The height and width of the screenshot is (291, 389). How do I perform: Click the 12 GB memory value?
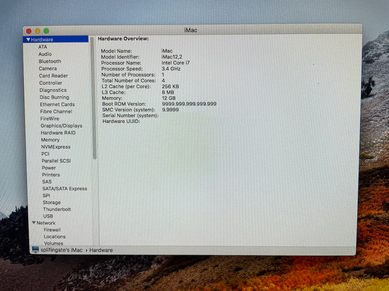[169, 98]
